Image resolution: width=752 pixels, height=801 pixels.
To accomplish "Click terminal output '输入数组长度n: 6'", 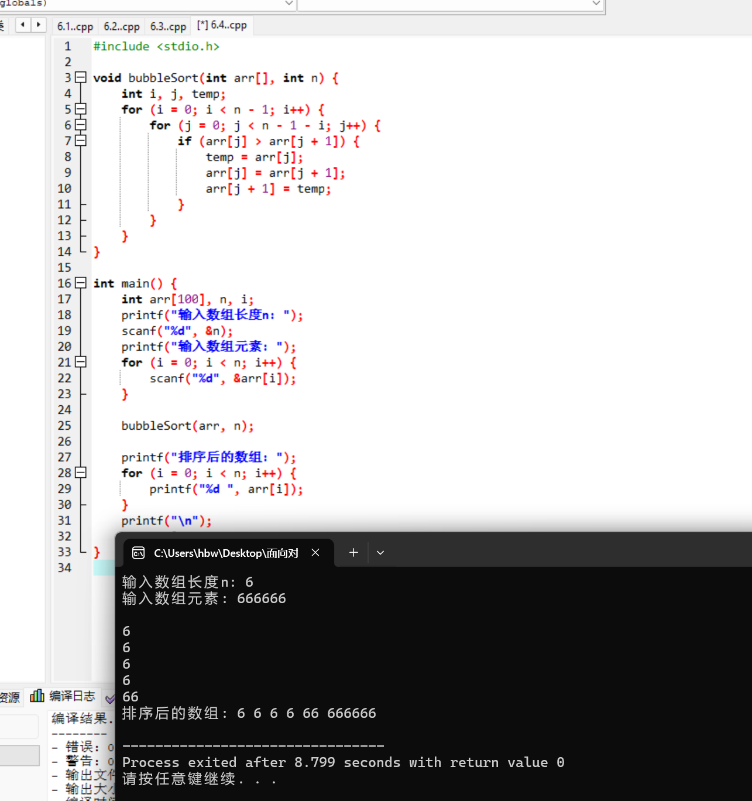I will (188, 582).
